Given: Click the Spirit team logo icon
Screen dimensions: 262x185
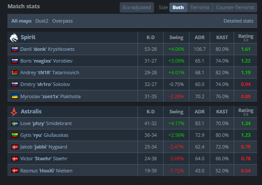Looking at the screenshot, I should pyautogui.click(x=13, y=37).
